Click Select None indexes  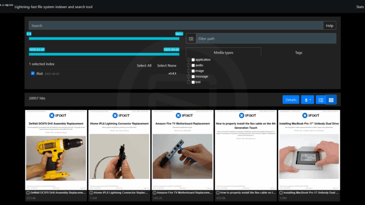click(167, 66)
